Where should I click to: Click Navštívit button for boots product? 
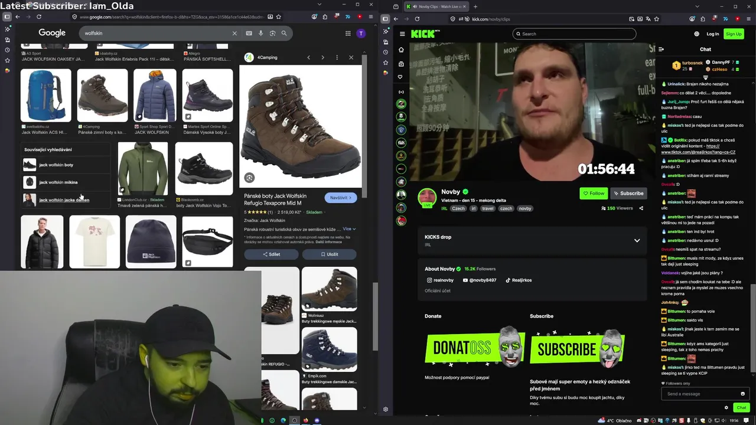coord(341,198)
